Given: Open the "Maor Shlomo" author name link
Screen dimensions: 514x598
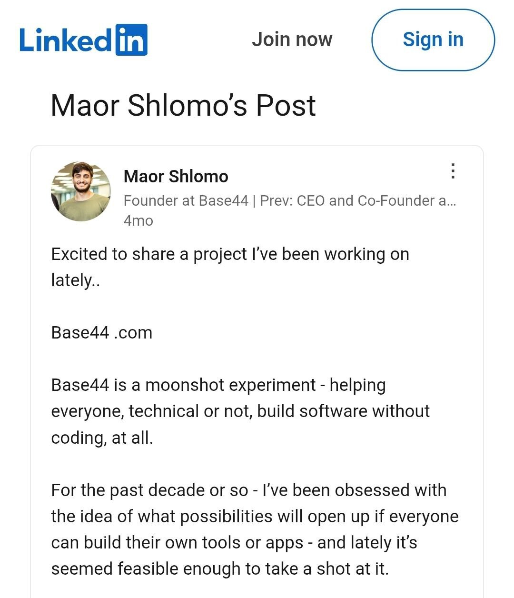Looking at the screenshot, I should tap(176, 176).
